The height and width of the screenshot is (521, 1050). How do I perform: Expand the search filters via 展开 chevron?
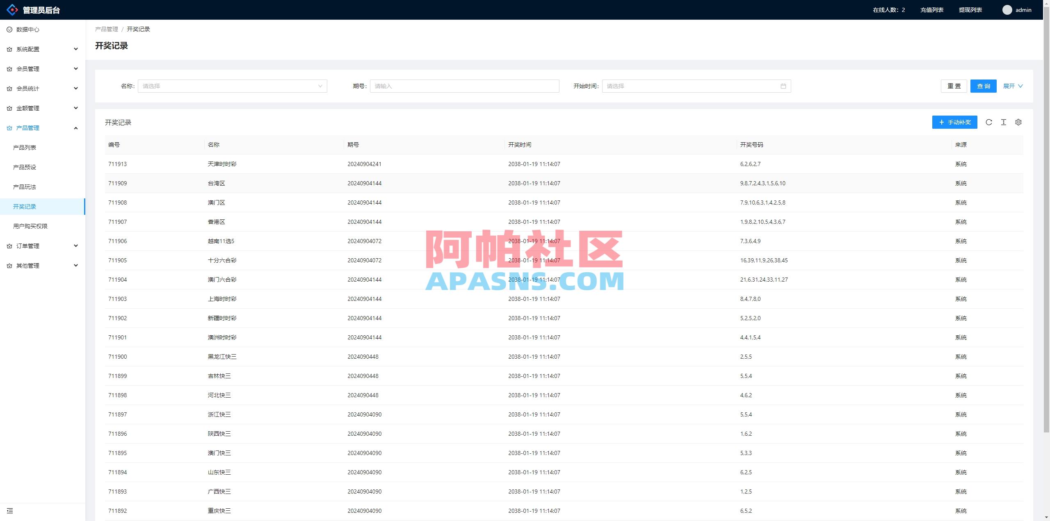tap(1013, 86)
